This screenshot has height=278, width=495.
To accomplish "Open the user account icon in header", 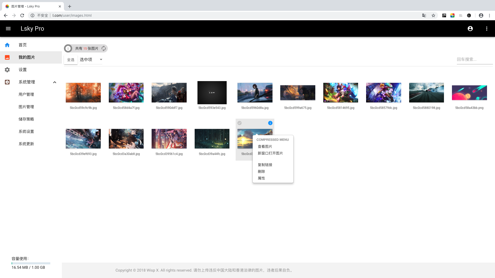I will click(470, 29).
